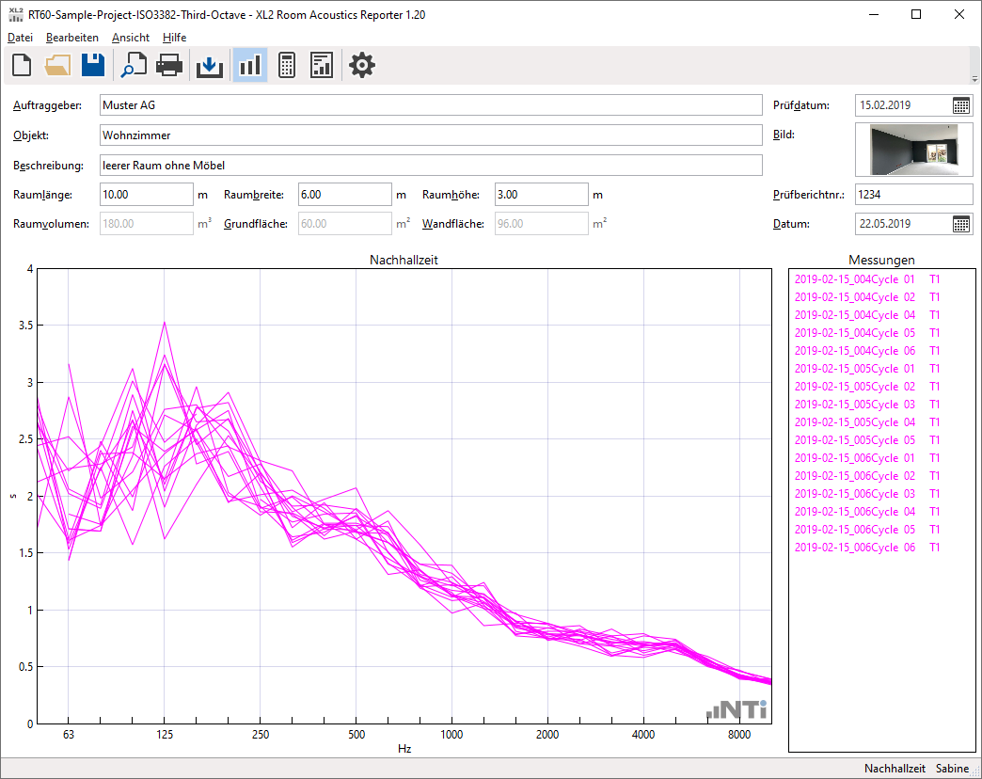Open the settings gear
This screenshot has width=982, height=779.
(361, 64)
